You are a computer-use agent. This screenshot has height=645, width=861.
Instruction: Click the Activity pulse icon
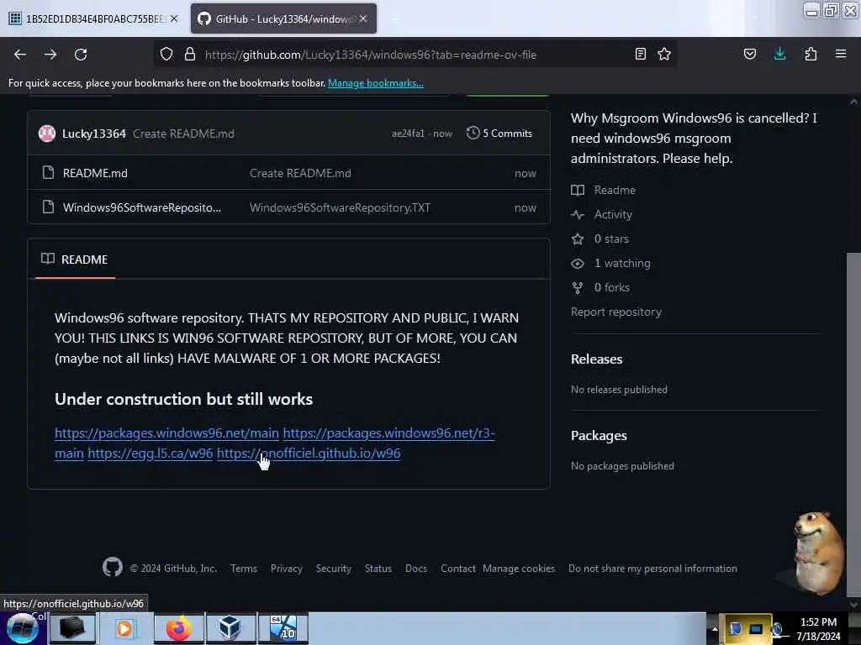[578, 214]
